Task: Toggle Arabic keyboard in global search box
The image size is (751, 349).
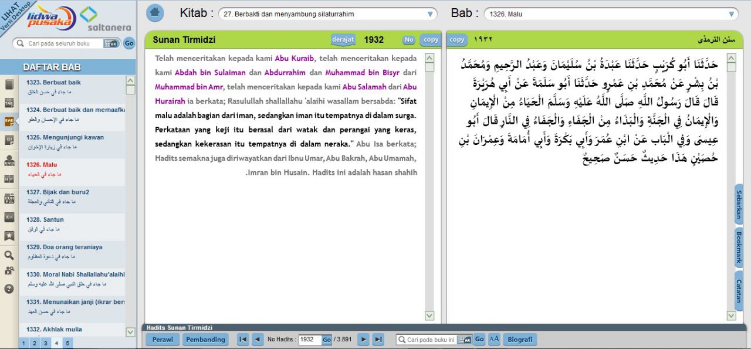Action: (x=110, y=43)
